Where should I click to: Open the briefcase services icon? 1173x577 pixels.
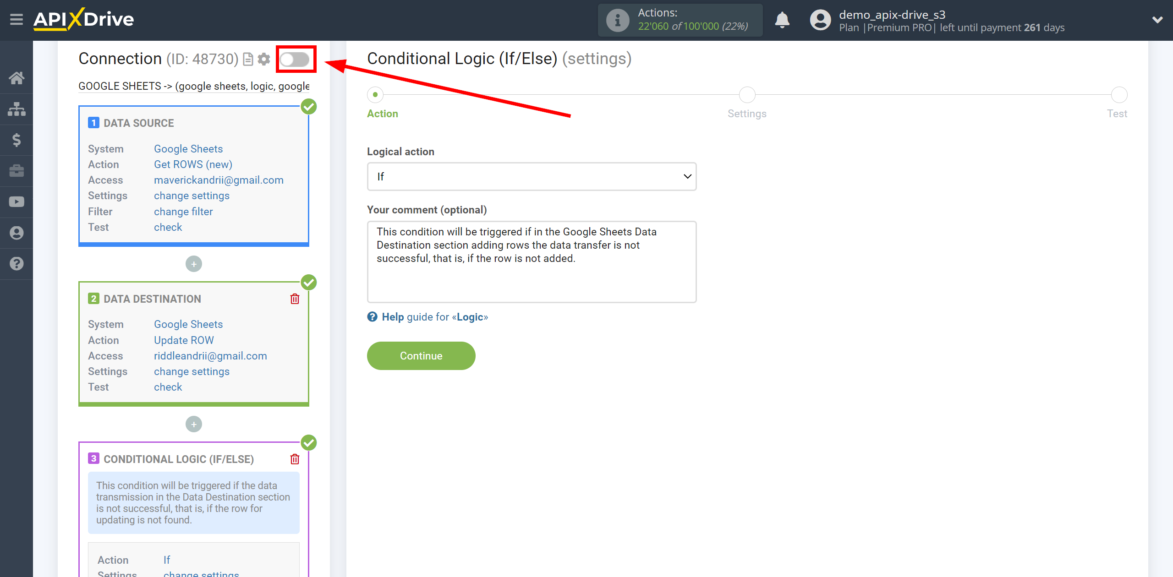16,171
